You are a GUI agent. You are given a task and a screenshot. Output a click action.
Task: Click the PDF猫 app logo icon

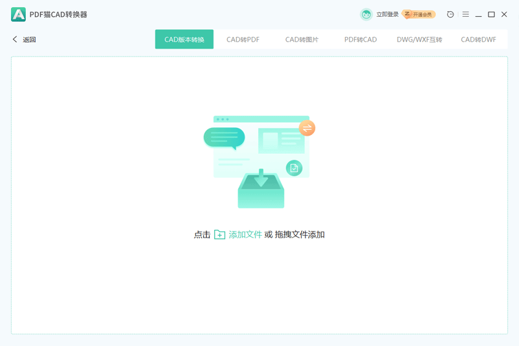[x=18, y=14]
